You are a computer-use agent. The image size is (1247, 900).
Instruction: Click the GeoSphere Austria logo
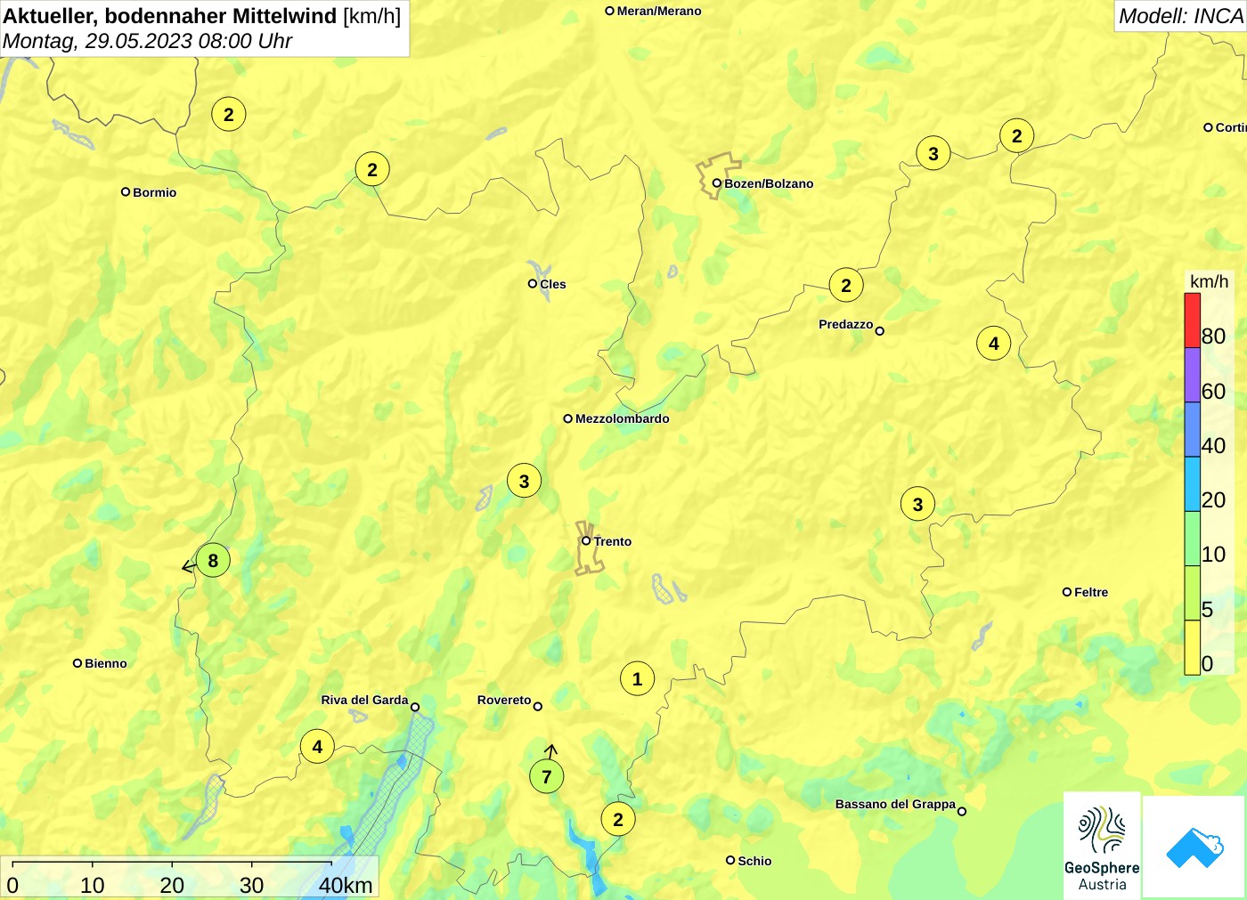point(1102,846)
